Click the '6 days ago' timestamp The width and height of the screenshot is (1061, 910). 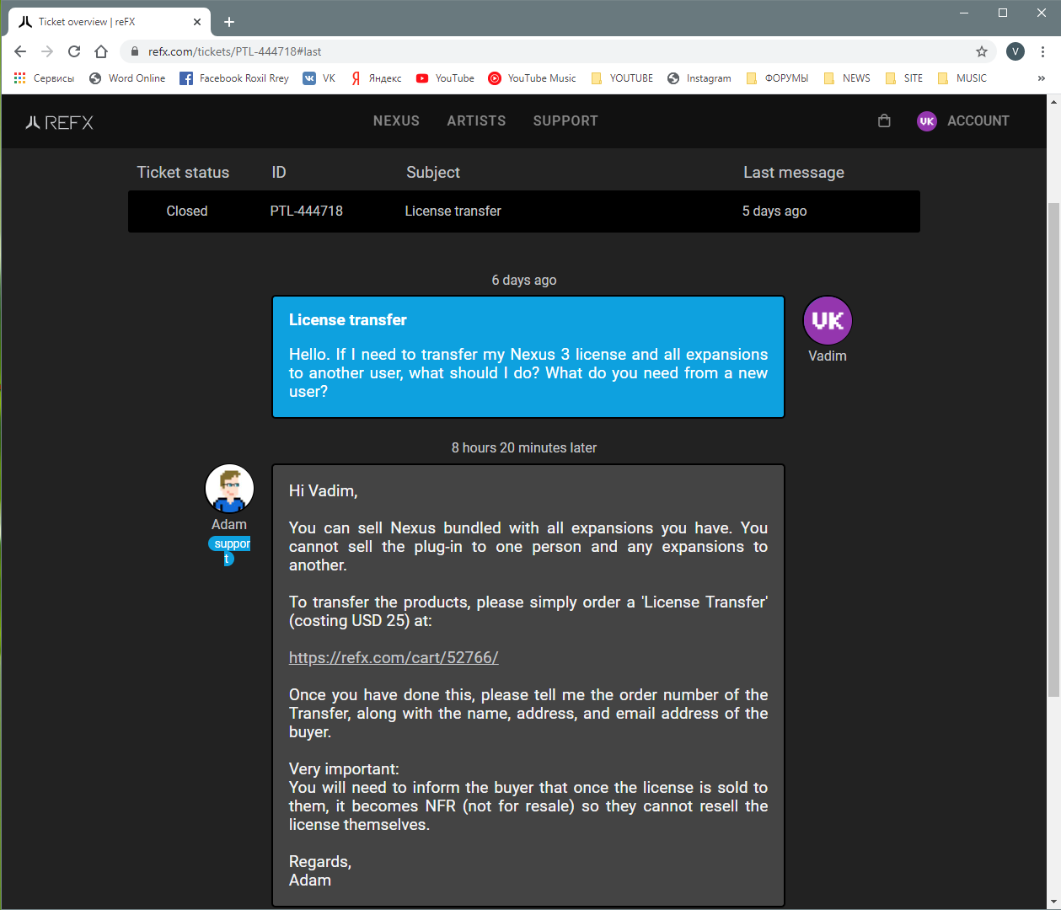[524, 280]
